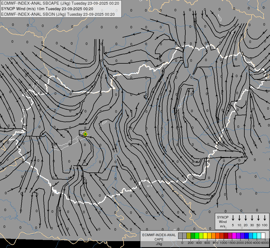Screen dimensions: 270x248
Task: Click the 6000 tick label on CAPE scale
Action: click(x=265, y=243)
